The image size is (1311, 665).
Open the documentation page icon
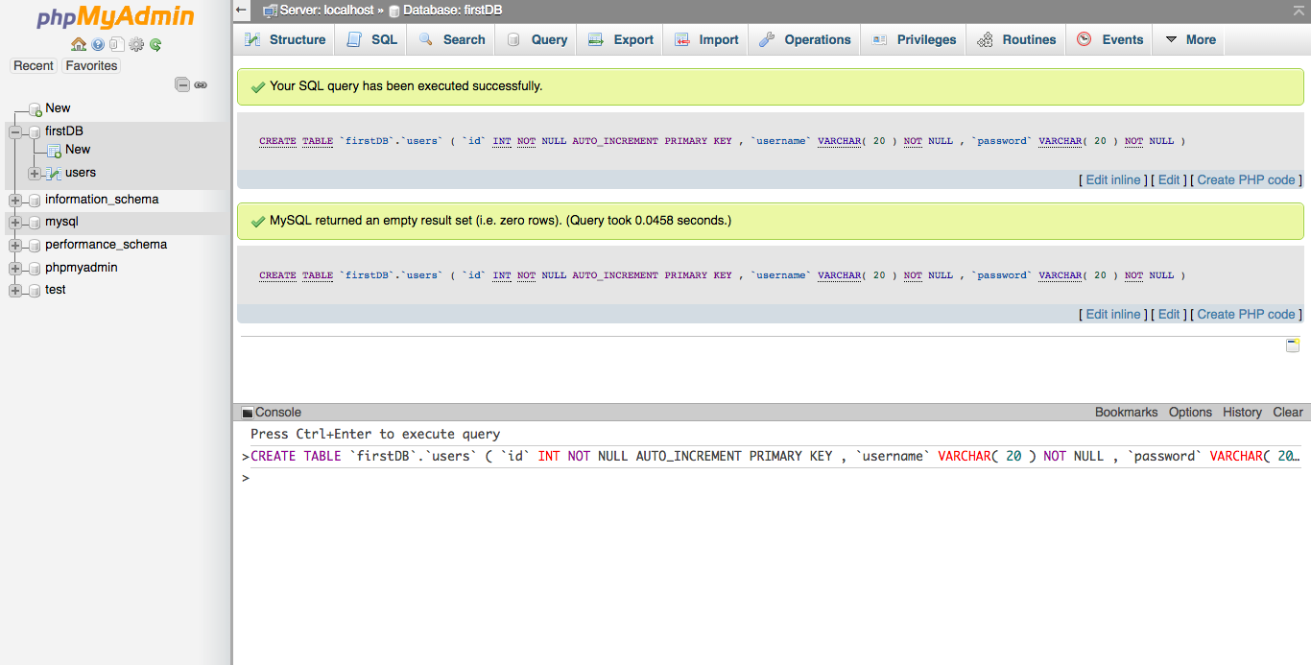[x=116, y=44]
